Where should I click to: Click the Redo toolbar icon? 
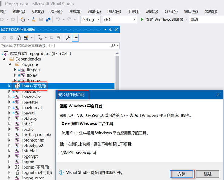tap(69, 19)
